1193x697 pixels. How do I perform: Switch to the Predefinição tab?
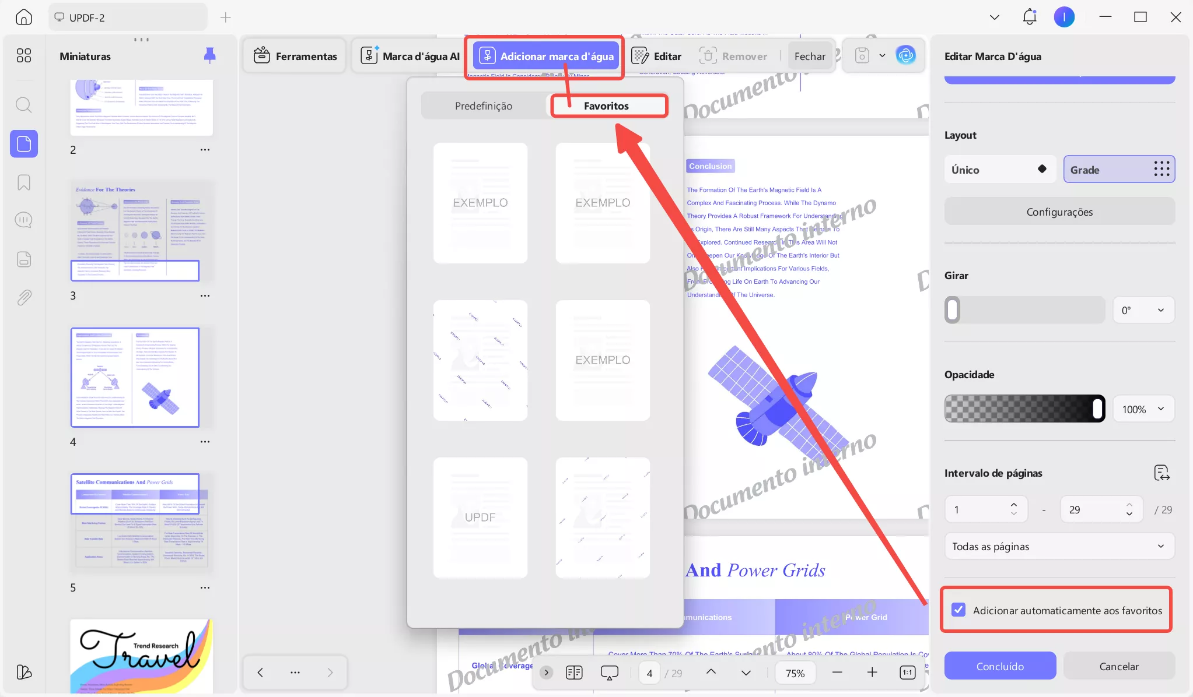point(484,106)
